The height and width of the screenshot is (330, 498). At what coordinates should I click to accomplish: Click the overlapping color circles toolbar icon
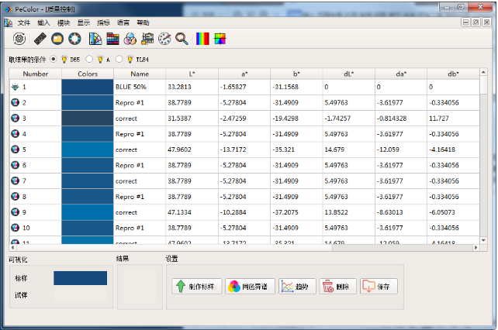coord(130,39)
